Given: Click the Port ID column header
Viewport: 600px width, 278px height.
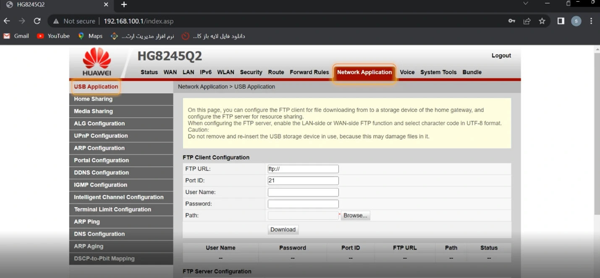Looking at the screenshot, I should (x=351, y=248).
